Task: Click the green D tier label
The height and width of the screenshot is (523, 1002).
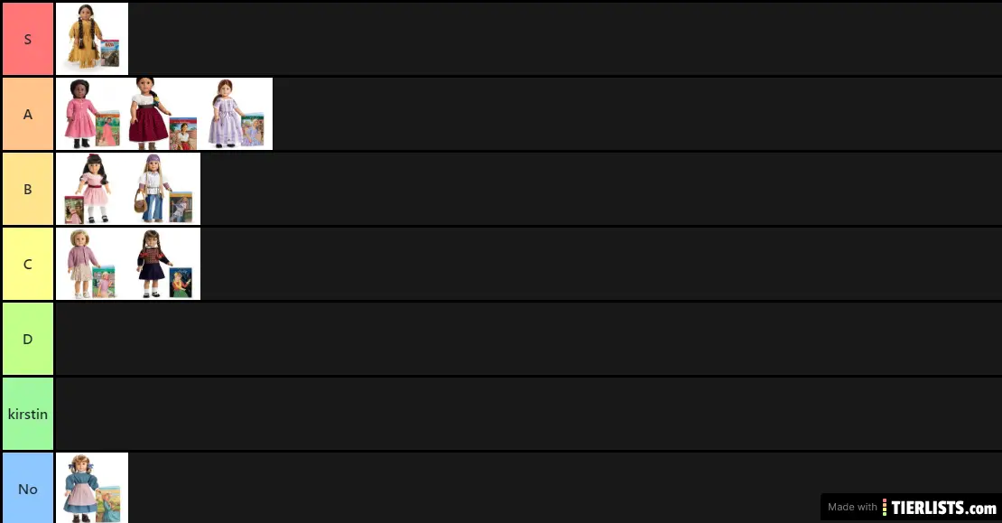Action: point(28,339)
